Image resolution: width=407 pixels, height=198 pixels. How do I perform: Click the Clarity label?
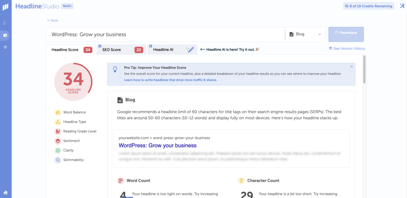tap(68, 150)
